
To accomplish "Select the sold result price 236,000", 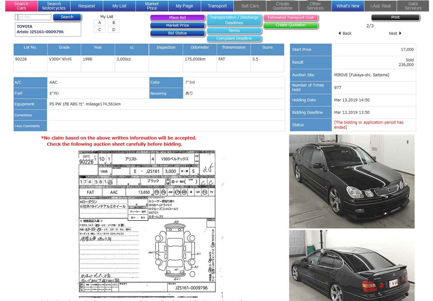I will [x=406, y=65].
